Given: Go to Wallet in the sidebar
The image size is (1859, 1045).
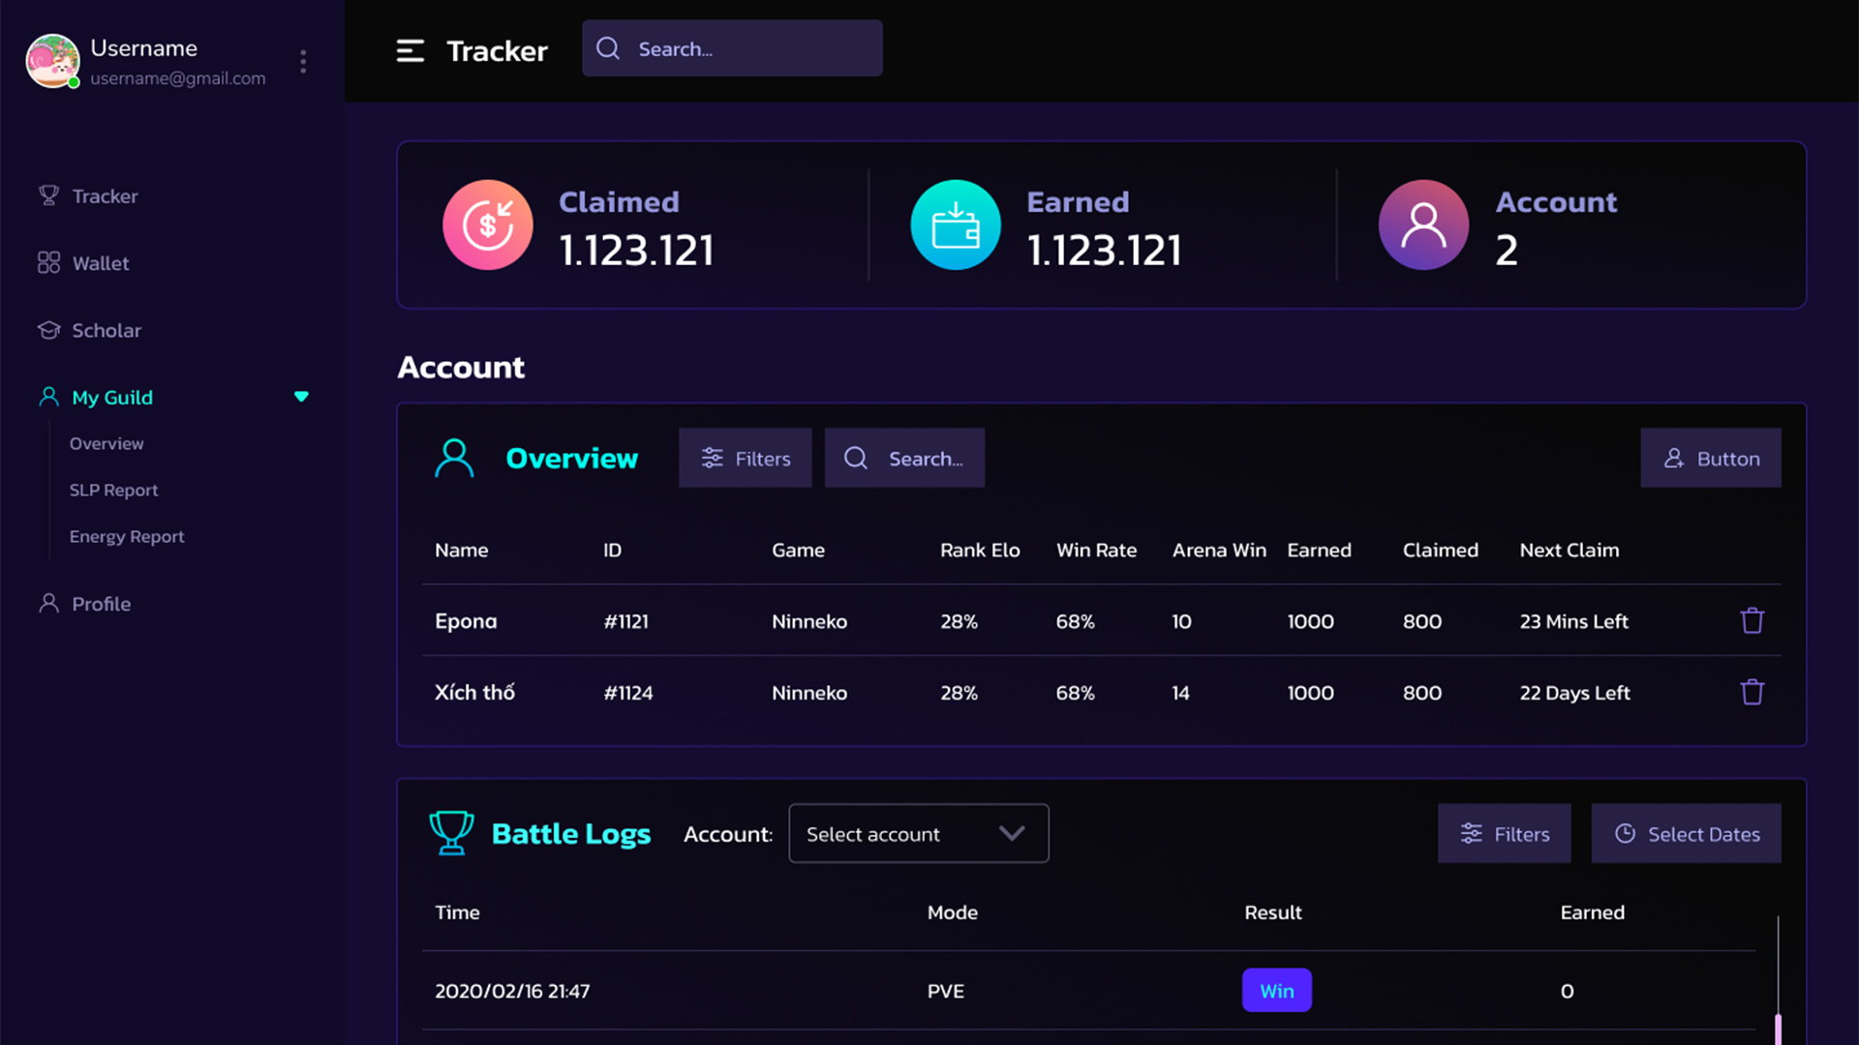Looking at the screenshot, I should click(100, 263).
